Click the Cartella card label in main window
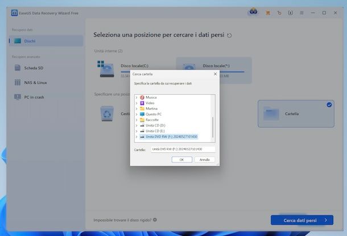This screenshot has width=347, height=236. 292,113
